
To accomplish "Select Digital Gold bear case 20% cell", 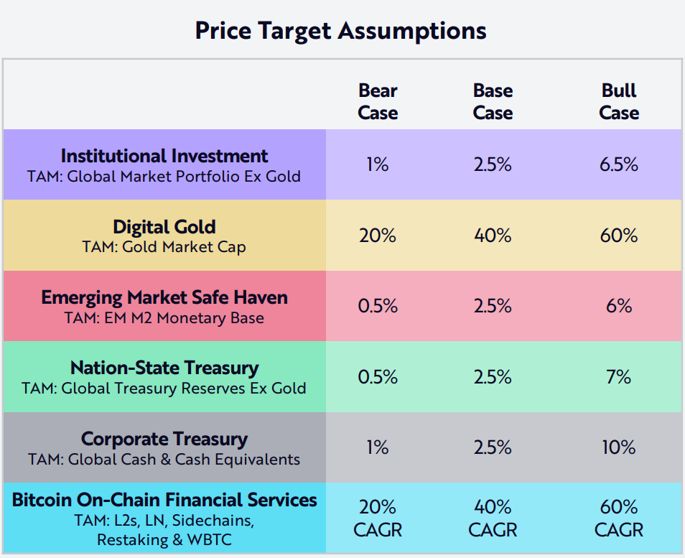I will [378, 236].
